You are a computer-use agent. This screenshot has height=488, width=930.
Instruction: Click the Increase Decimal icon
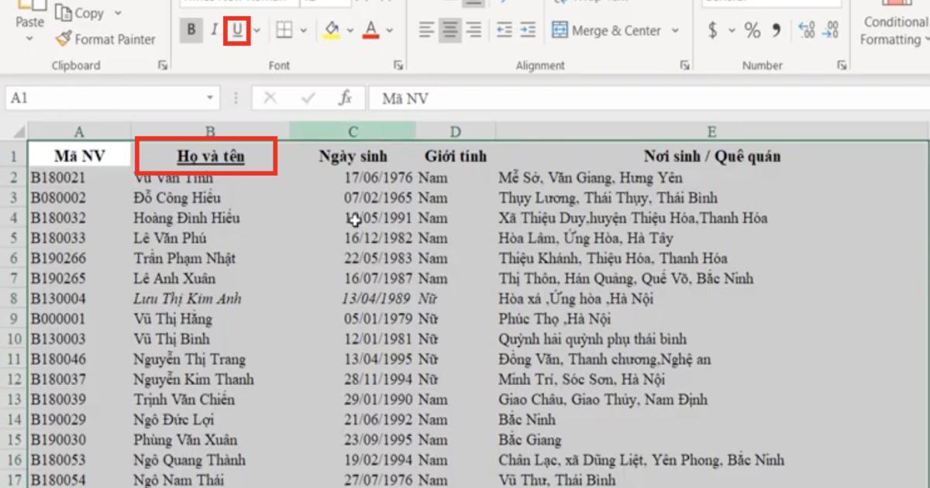806,30
